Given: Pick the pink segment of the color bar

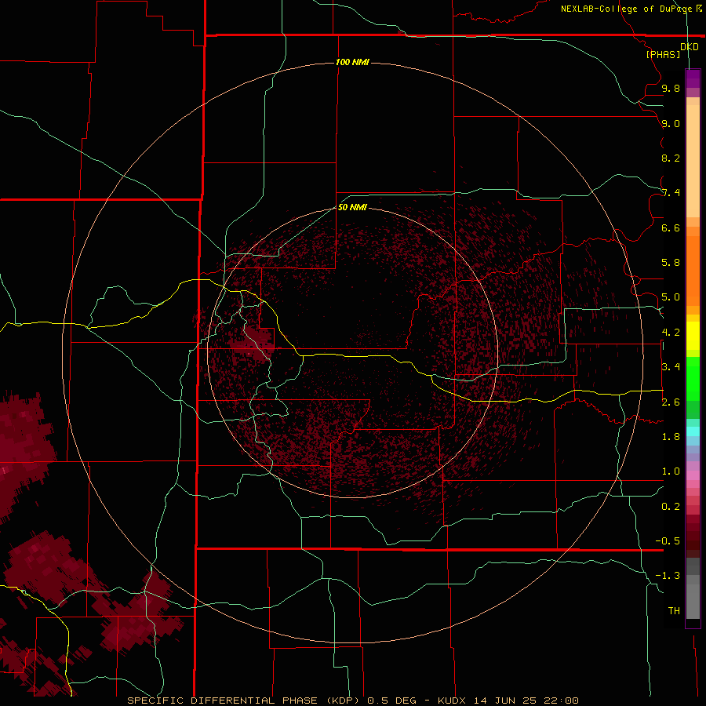Looking at the screenshot, I should (693, 475).
